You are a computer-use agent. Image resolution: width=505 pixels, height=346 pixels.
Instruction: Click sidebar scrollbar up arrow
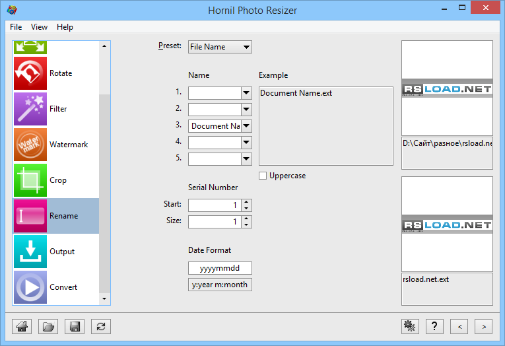[x=104, y=46]
